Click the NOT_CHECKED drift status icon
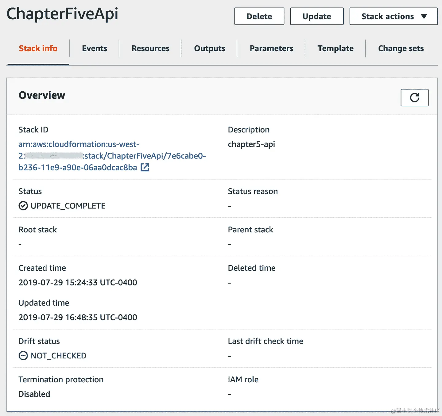Viewport: 442px width, 416px height. tap(23, 356)
